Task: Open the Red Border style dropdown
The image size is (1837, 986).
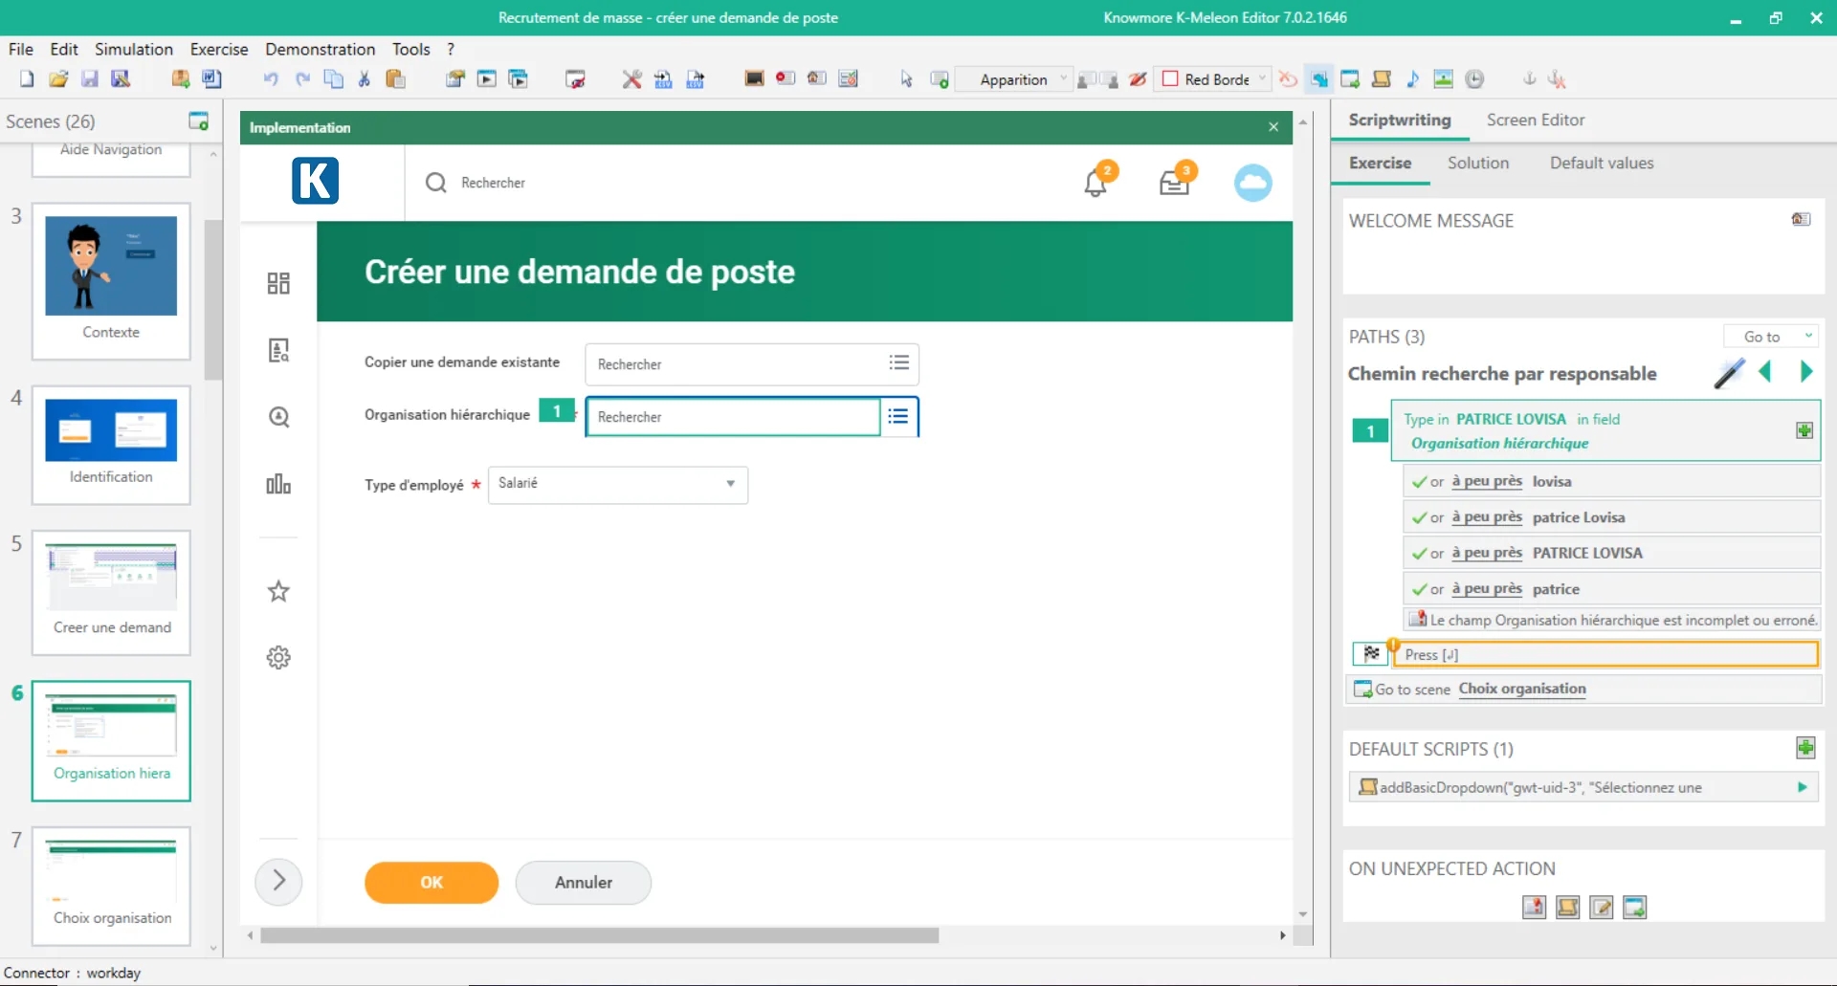Action: (1213, 79)
